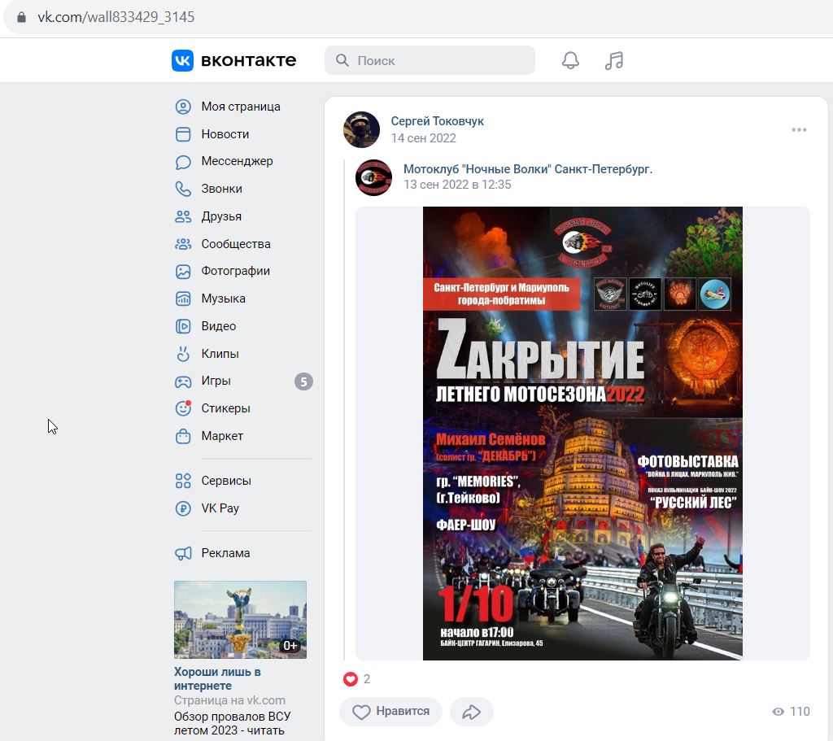Screen dimensions: 833x741
Task: Open Хороши лишь в интернете ad link
Action: click(x=217, y=679)
